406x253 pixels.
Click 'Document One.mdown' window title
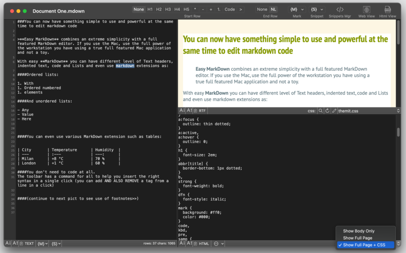[58, 11]
